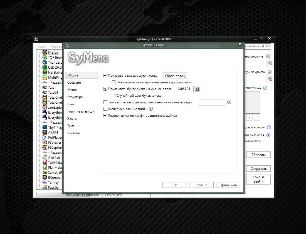The image size is (306, 234).
Task: Click the PlanMaker icon in tree
Action: click(x=45, y=167)
